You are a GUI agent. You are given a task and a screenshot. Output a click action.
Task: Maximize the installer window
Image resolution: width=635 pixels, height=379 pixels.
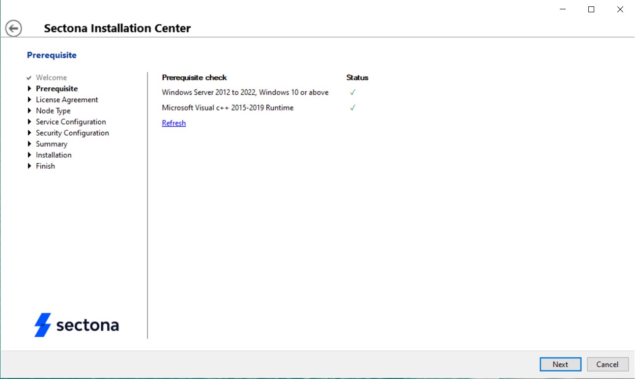pyautogui.click(x=591, y=9)
